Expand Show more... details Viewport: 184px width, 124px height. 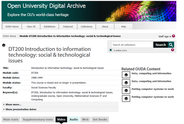pos(12,105)
